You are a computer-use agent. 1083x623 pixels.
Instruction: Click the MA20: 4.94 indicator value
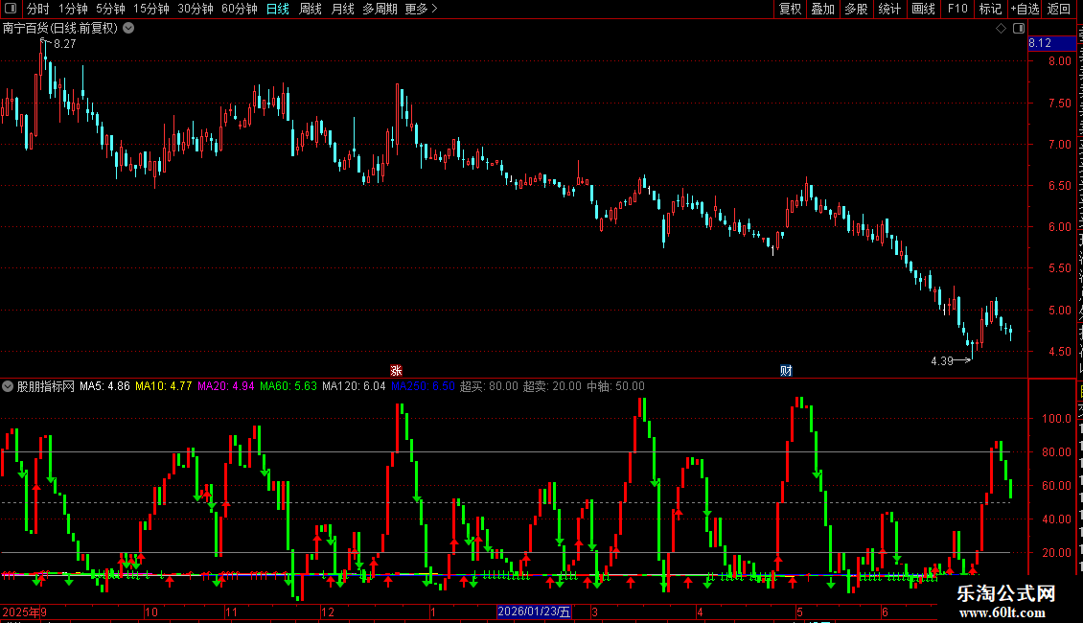(226, 386)
